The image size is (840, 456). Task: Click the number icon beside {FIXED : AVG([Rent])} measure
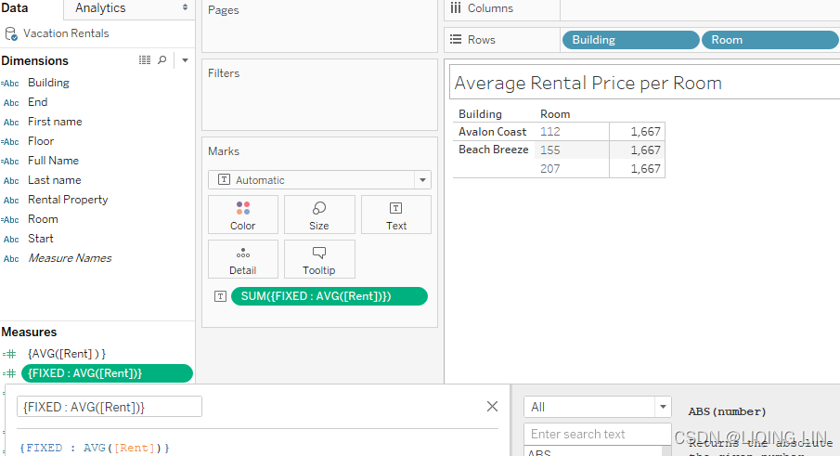point(9,373)
